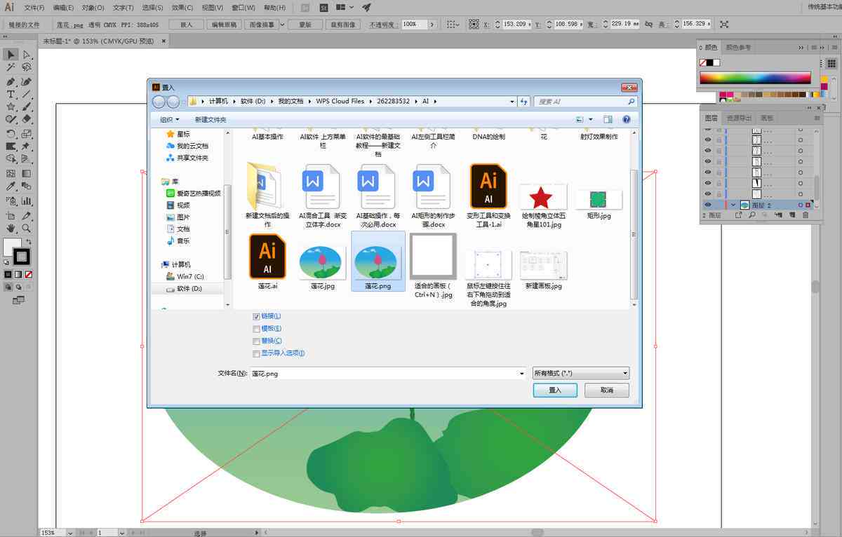Uncheck the 链接(L) checkbox
Screen dimensions: 842x537
256,316
